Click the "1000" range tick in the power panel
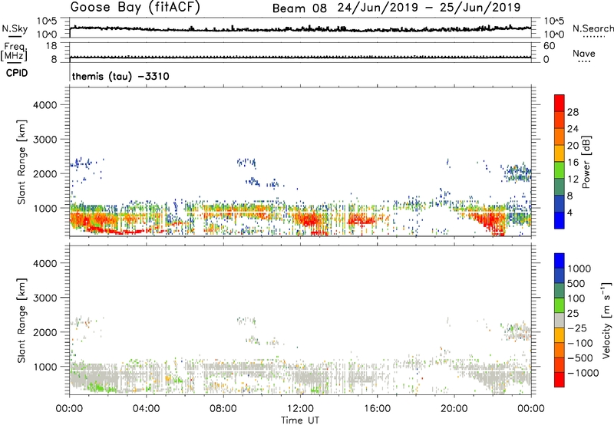 (x=45, y=208)
